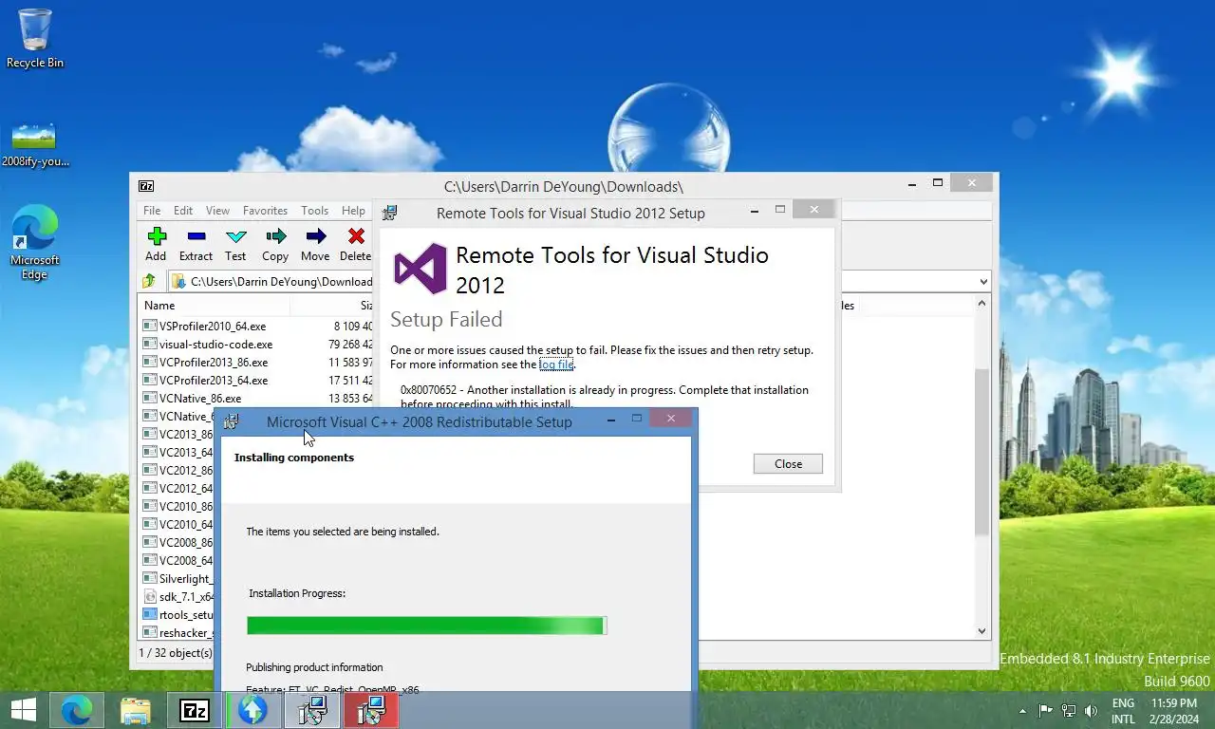Click the blue globe arrow taskbar icon
The image size is (1215, 729).
click(252, 709)
